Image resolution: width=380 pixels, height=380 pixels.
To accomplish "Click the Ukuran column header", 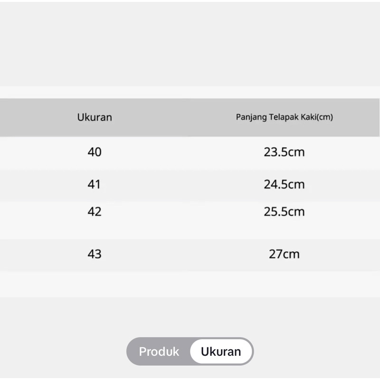I will pos(95,117).
